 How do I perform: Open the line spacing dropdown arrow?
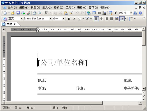coord(126,19)
